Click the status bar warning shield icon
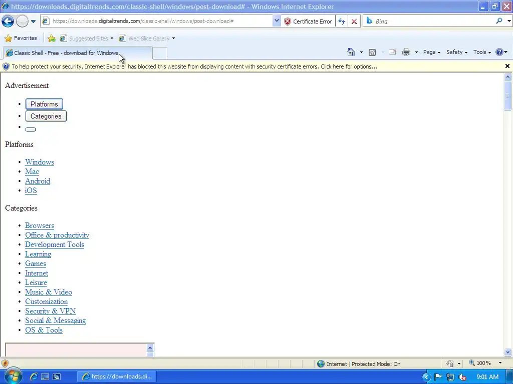The image size is (513, 384). click(5, 363)
